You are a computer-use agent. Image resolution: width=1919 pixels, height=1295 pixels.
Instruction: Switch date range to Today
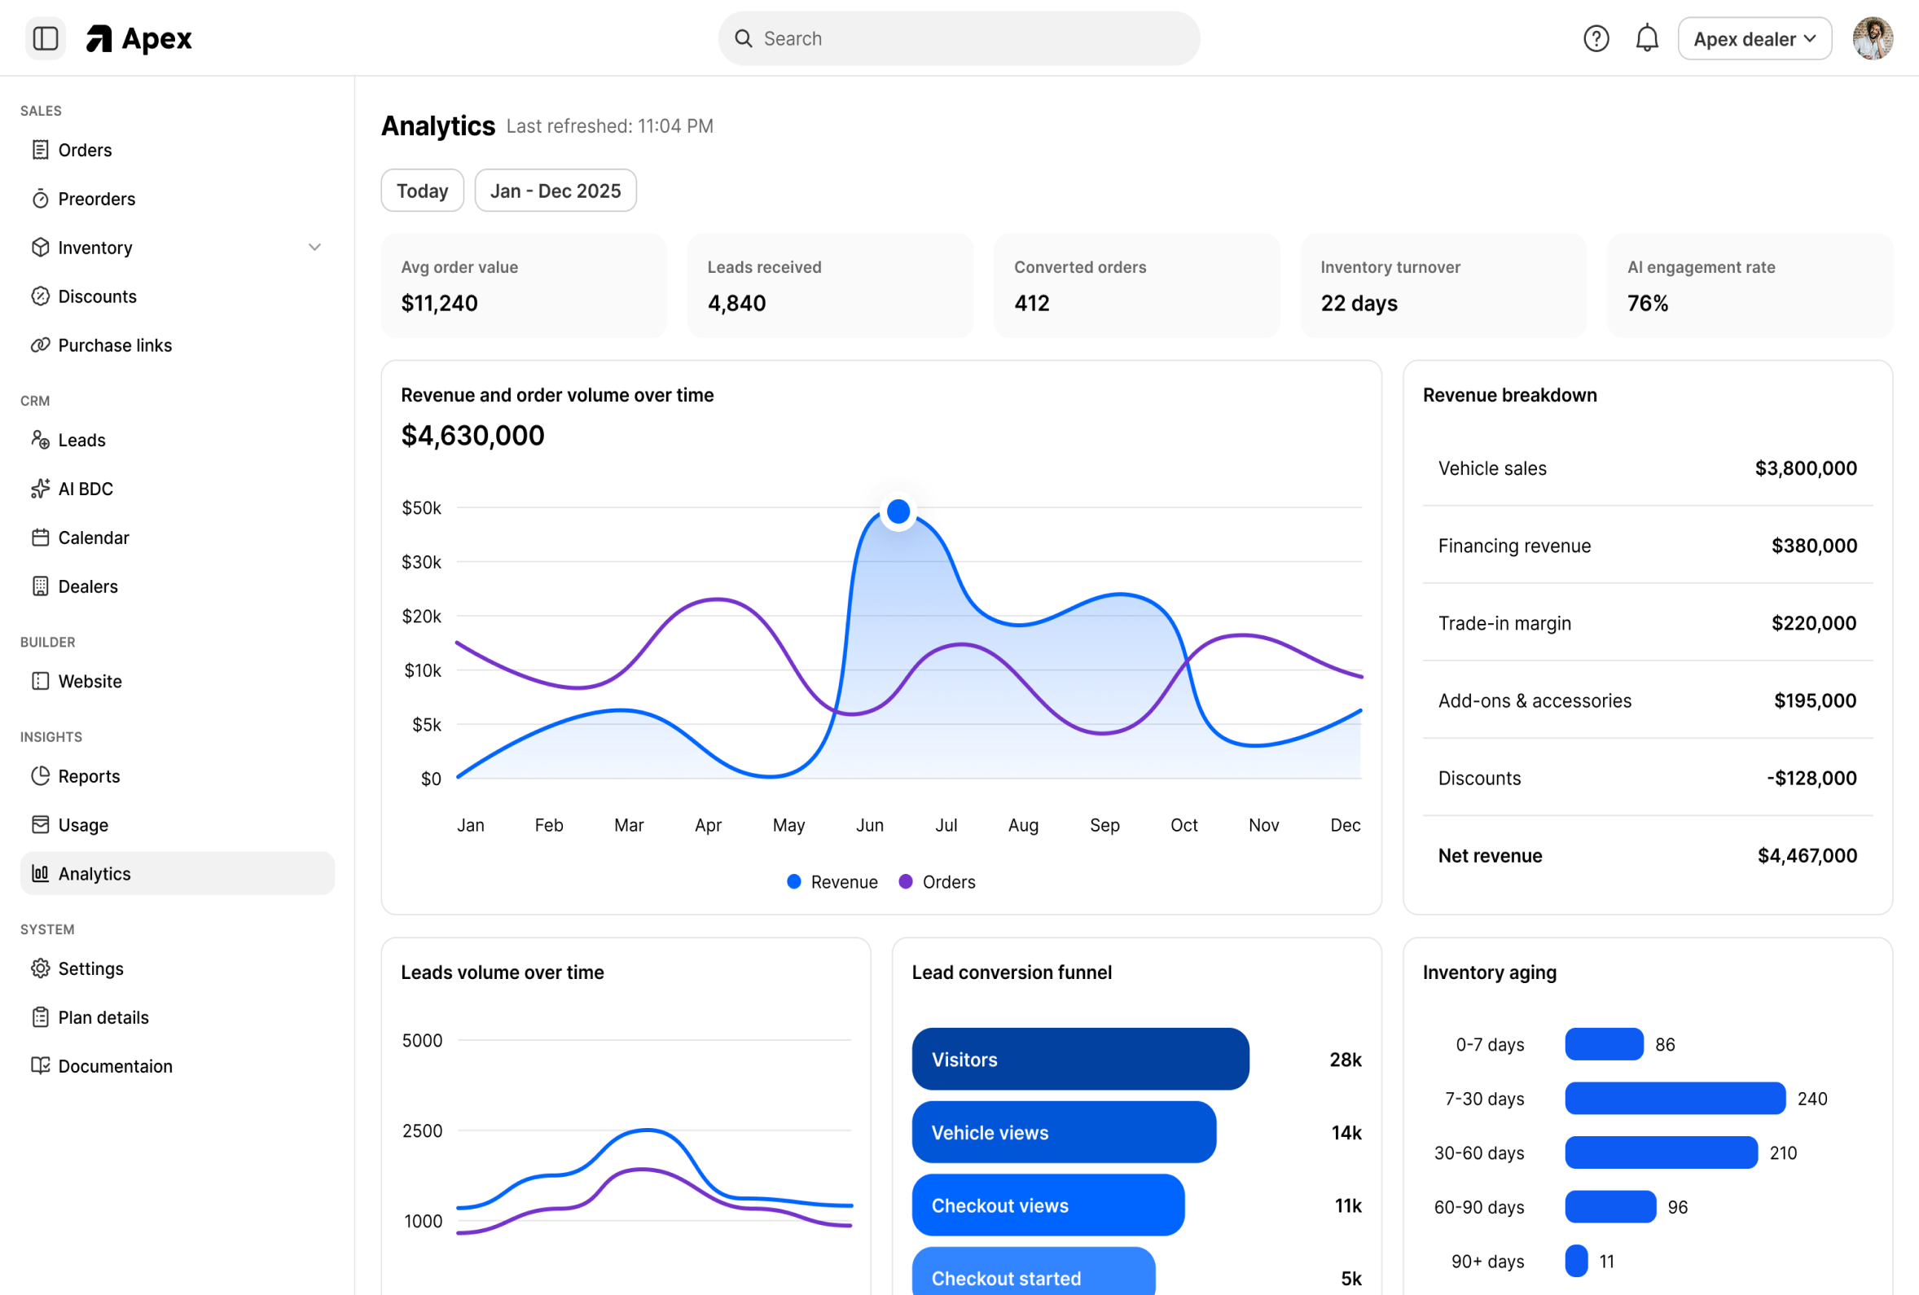[422, 190]
